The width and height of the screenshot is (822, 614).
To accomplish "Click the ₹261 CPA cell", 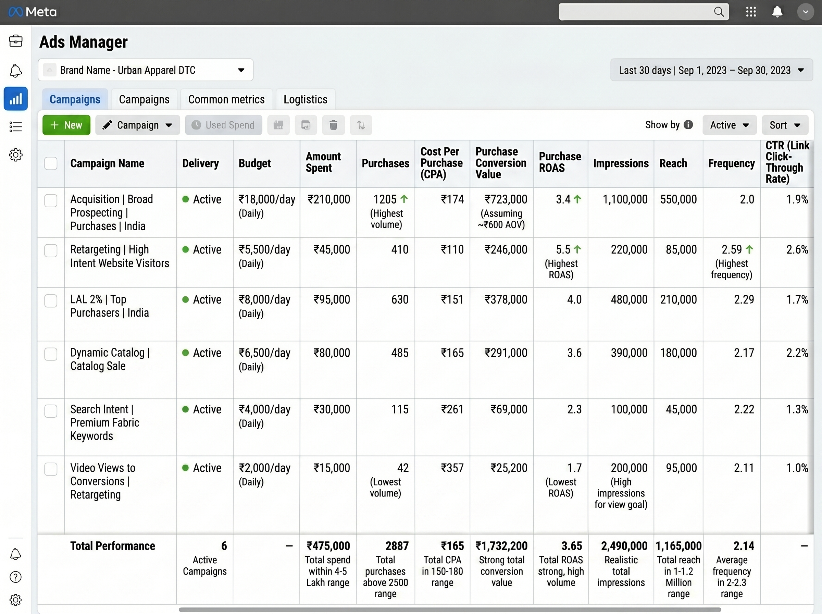I will tap(452, 409).
